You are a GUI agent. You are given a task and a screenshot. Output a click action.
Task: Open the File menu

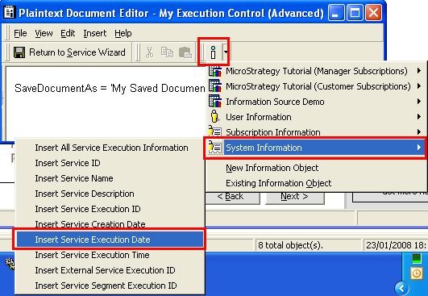(20, 33)
